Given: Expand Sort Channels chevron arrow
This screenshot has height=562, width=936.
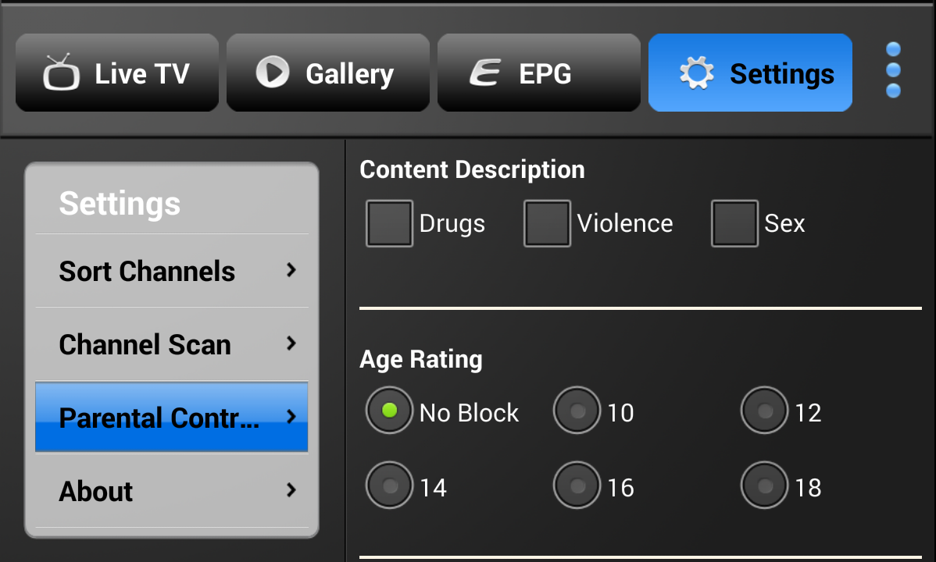Looking at the screenshot, I should click(291, 270).
